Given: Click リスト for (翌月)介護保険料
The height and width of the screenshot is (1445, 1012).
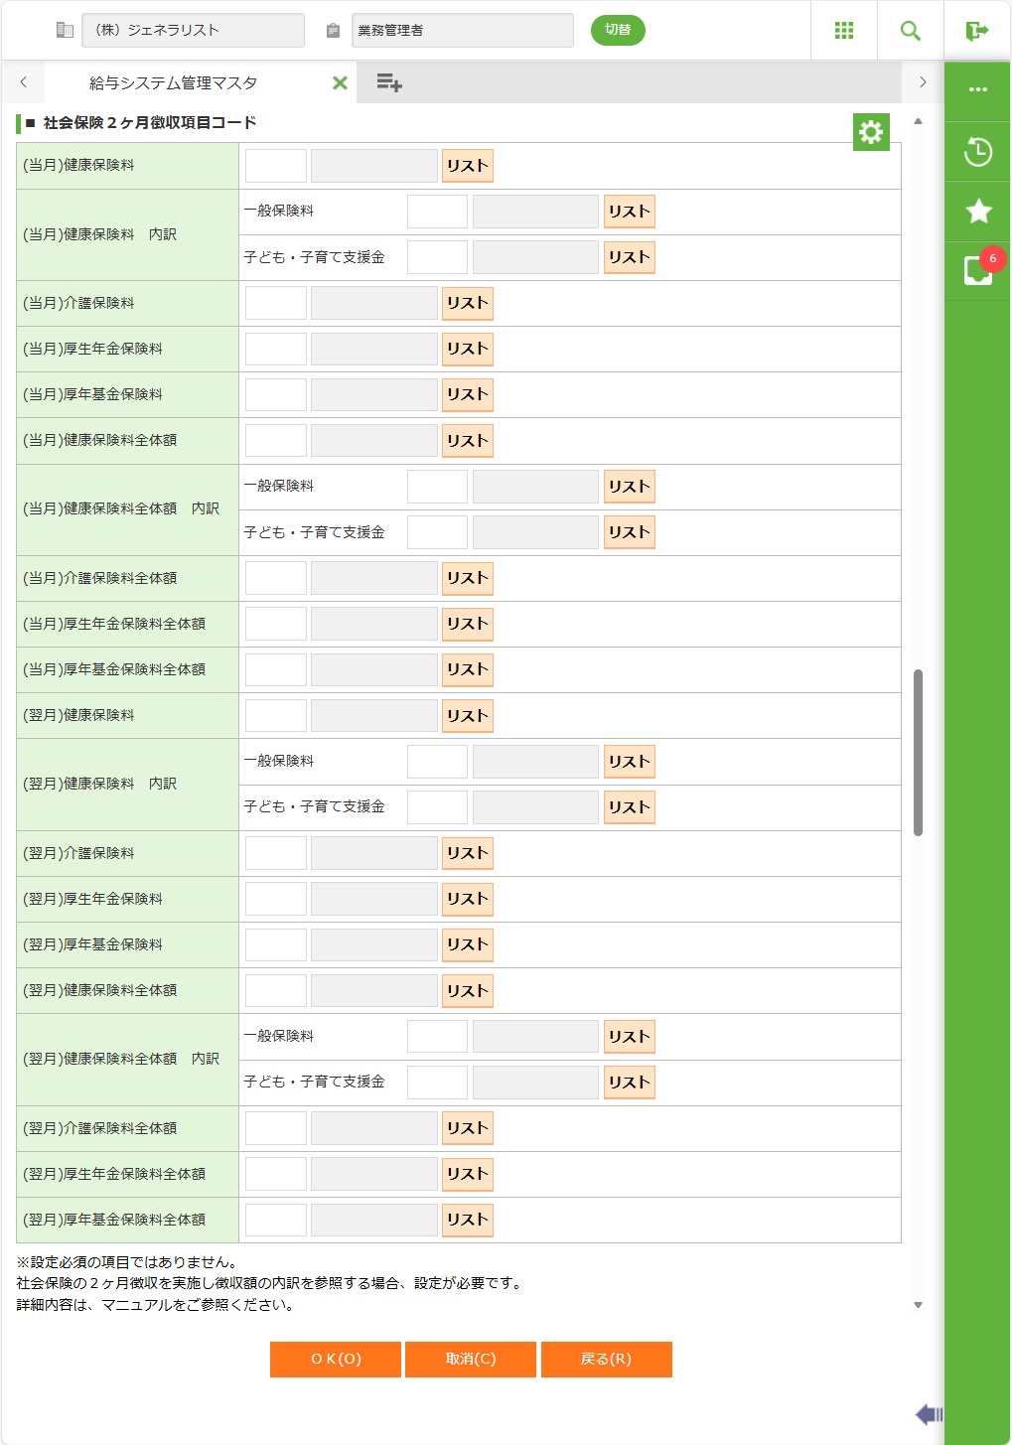Looking at the screenshot, I should pyautogui.click(x=467, y=853).
